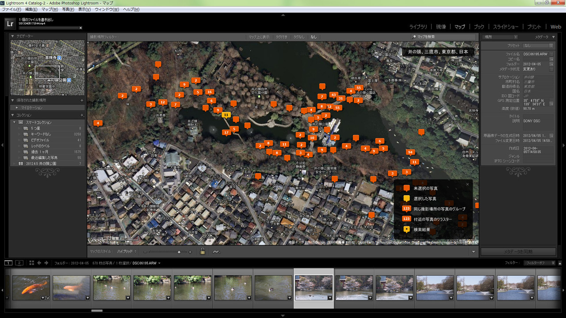Collapse the スマートコレクション set
Image resolution: width=566 pixels, height=318 pixels.
coord(15,122)
